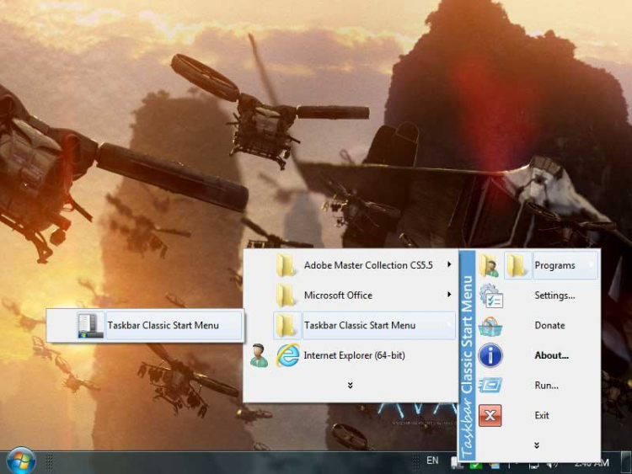The image size is (632, 474).
Task: Click the EN language indicator
Action: click(432, 461)
